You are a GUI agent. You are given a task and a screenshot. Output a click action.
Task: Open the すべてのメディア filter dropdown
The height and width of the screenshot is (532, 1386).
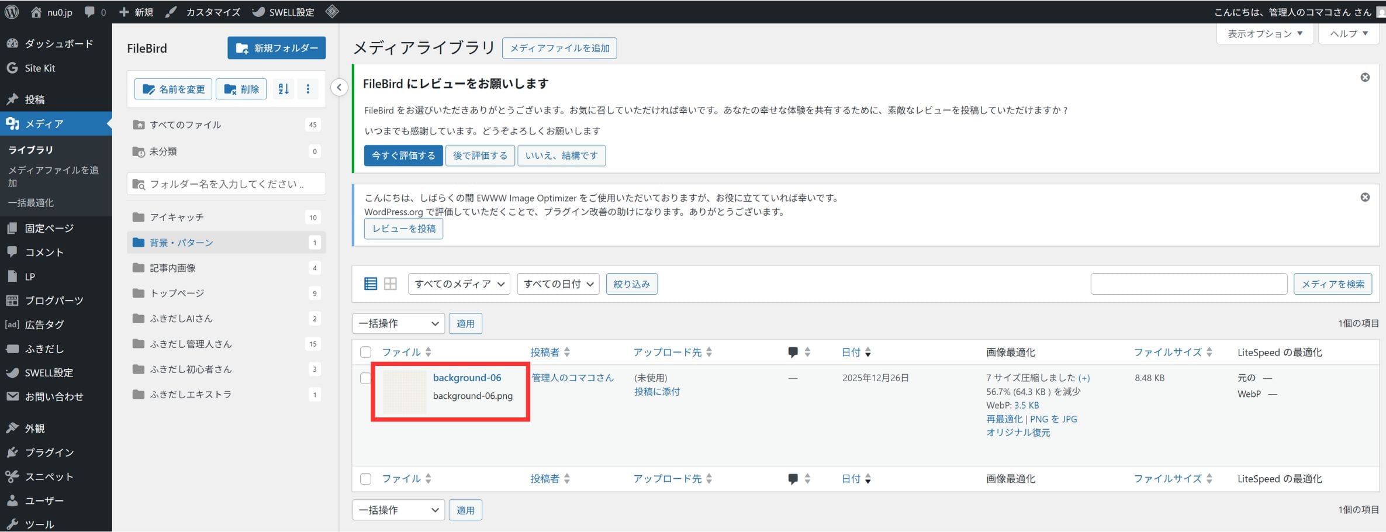(x=459, y=284)
